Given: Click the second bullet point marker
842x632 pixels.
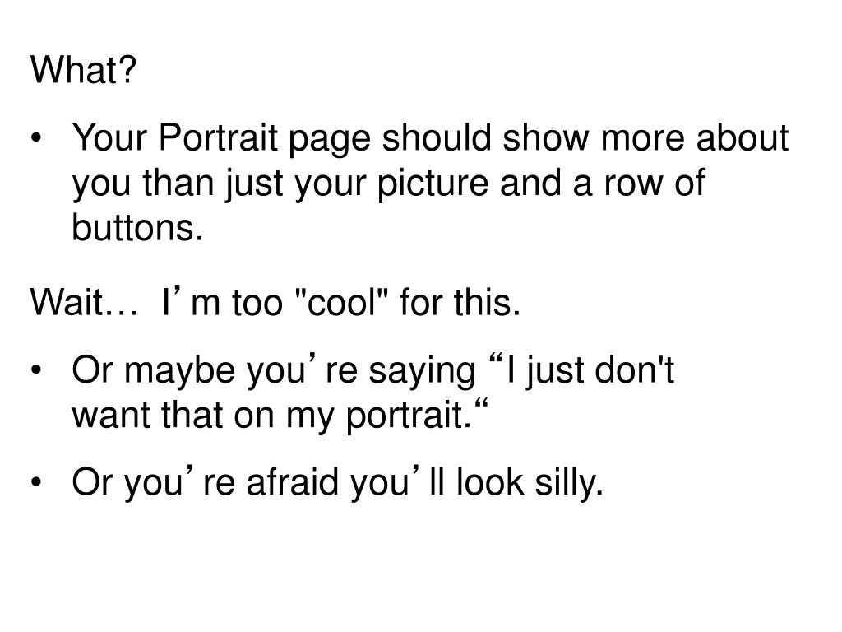Looking at the screenshot, I should pos(36,370).
